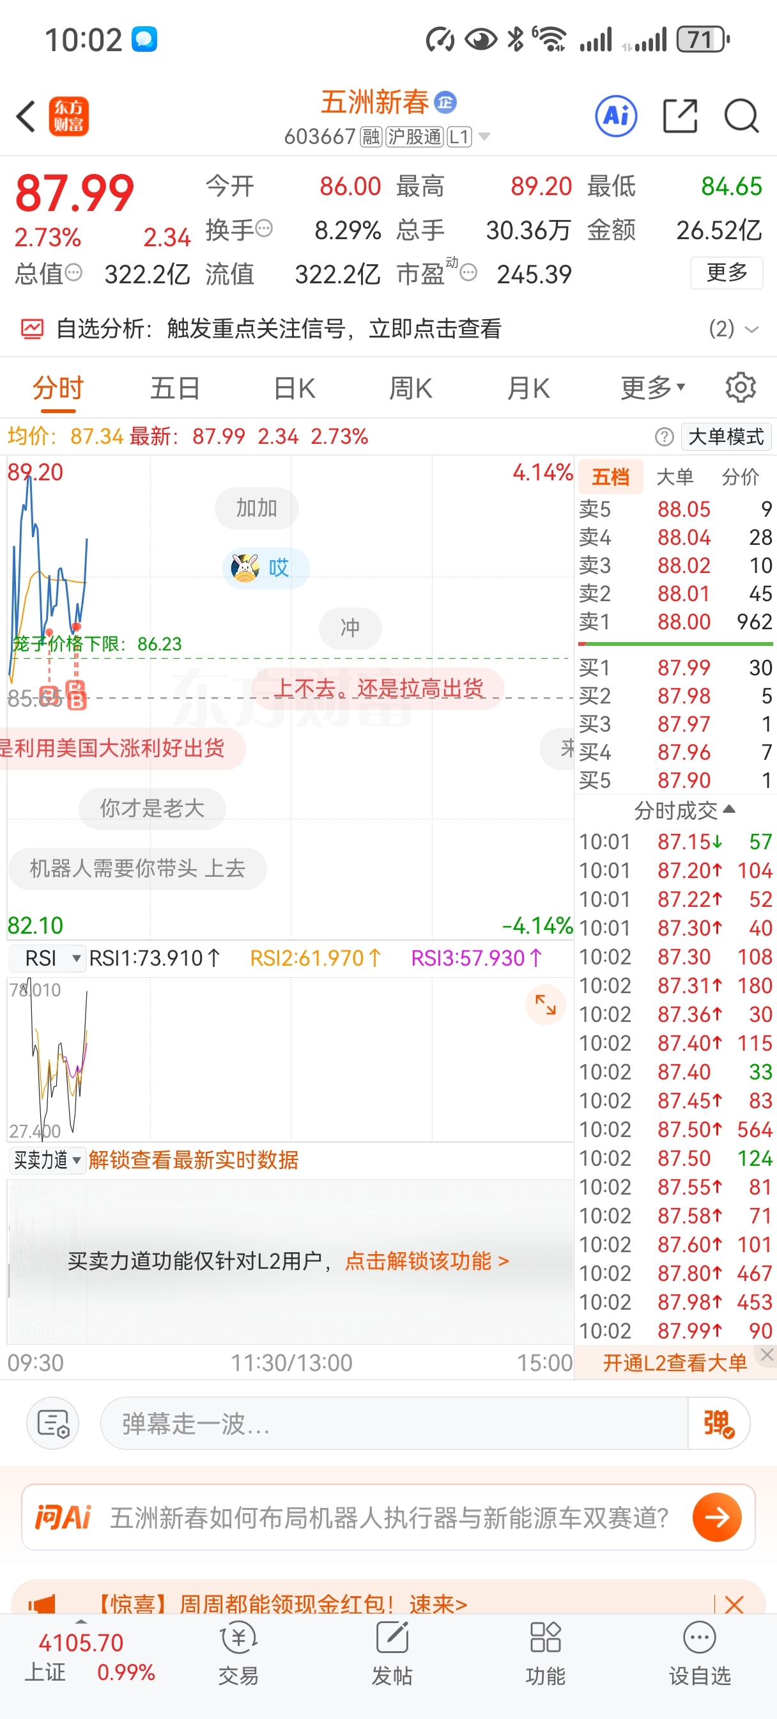Image resolution: width=777 pixels, height=1719 pixels.
Task: Tap the 总值 info icon
Action: 73,272
